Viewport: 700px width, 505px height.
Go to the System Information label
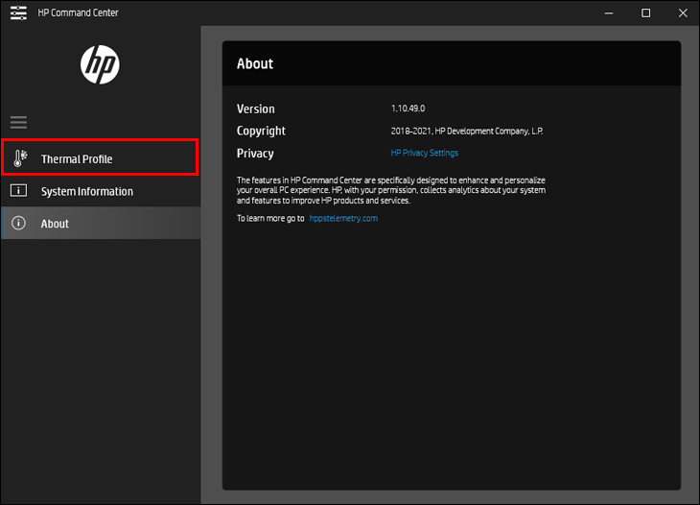[x=86, y=191]
